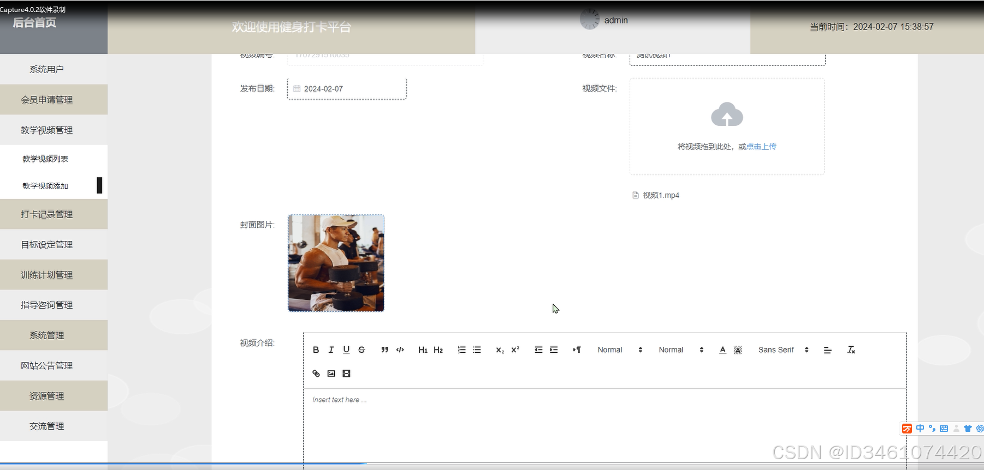Open the first Normal size dropdown
Image resolution: width=984 pixels, height=470 pixels.
point(620,350)
